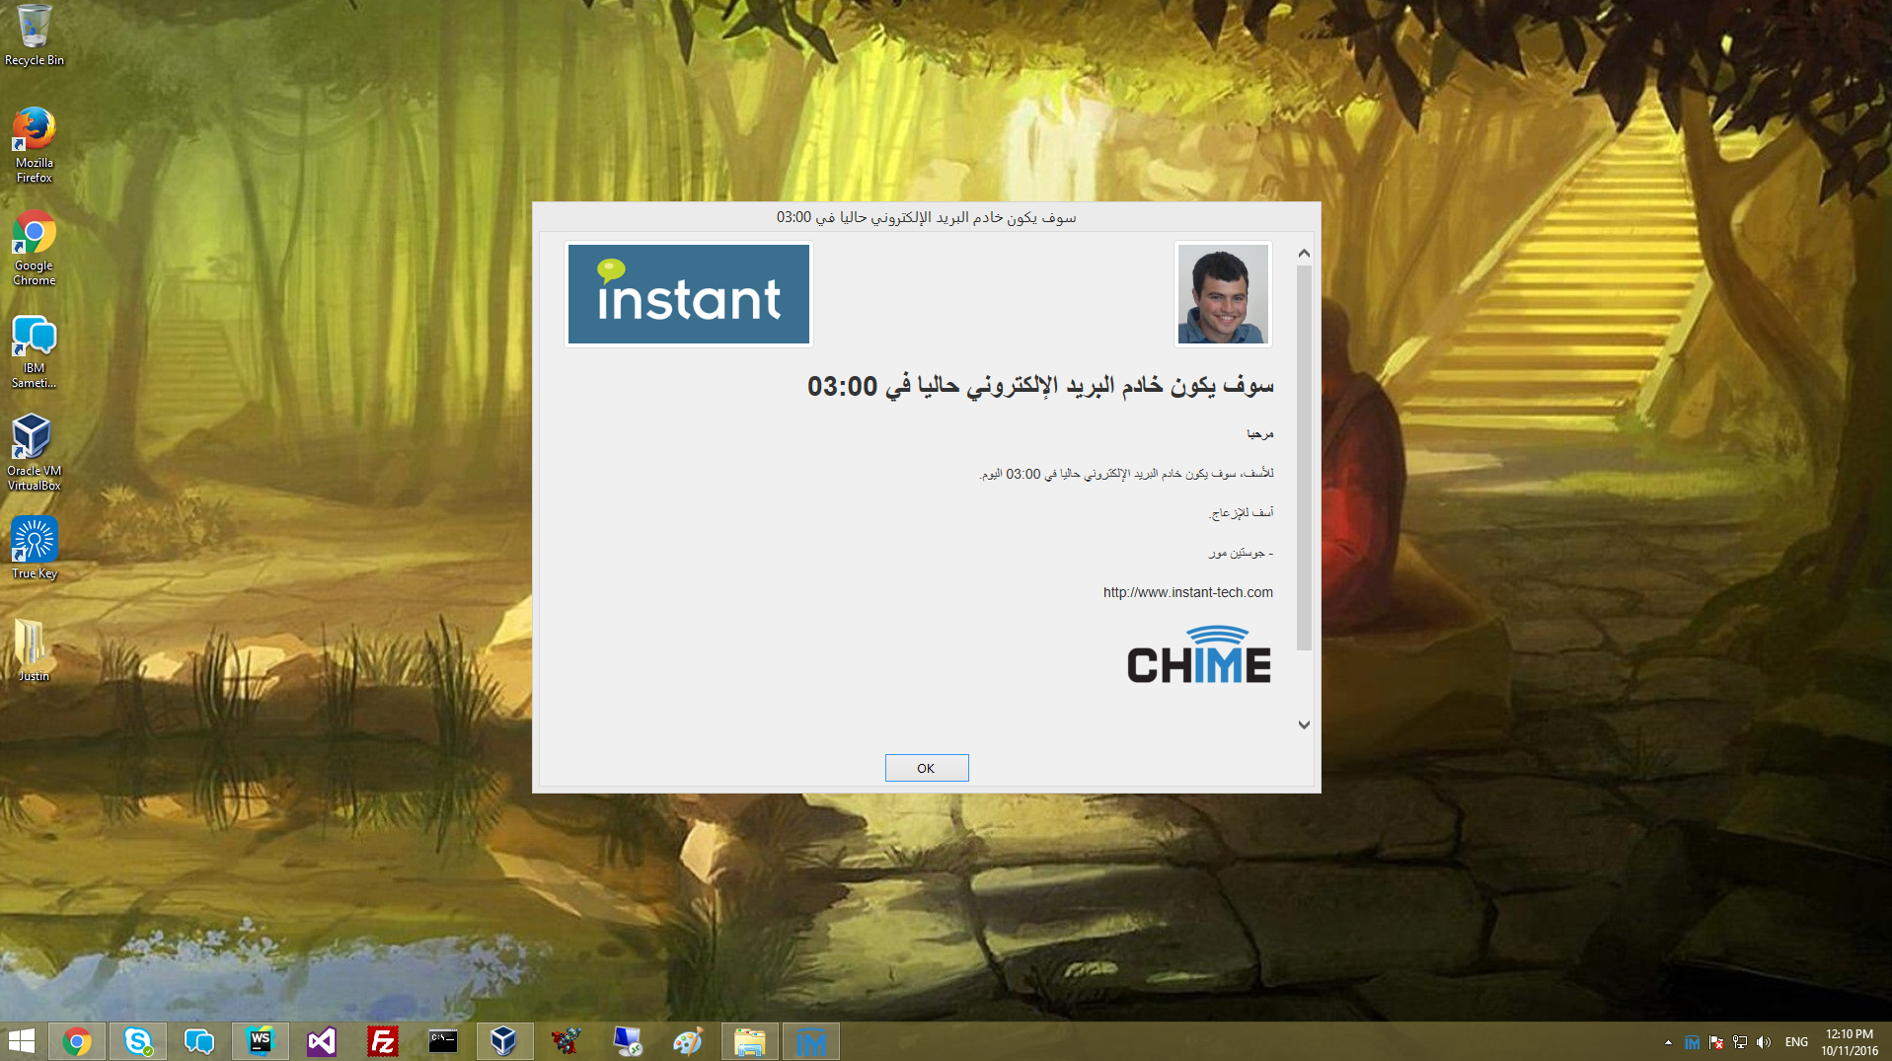Click the CHIME logo in the message
The height and width of the screenshot is (1061, 1892).
coord(1199,655)
